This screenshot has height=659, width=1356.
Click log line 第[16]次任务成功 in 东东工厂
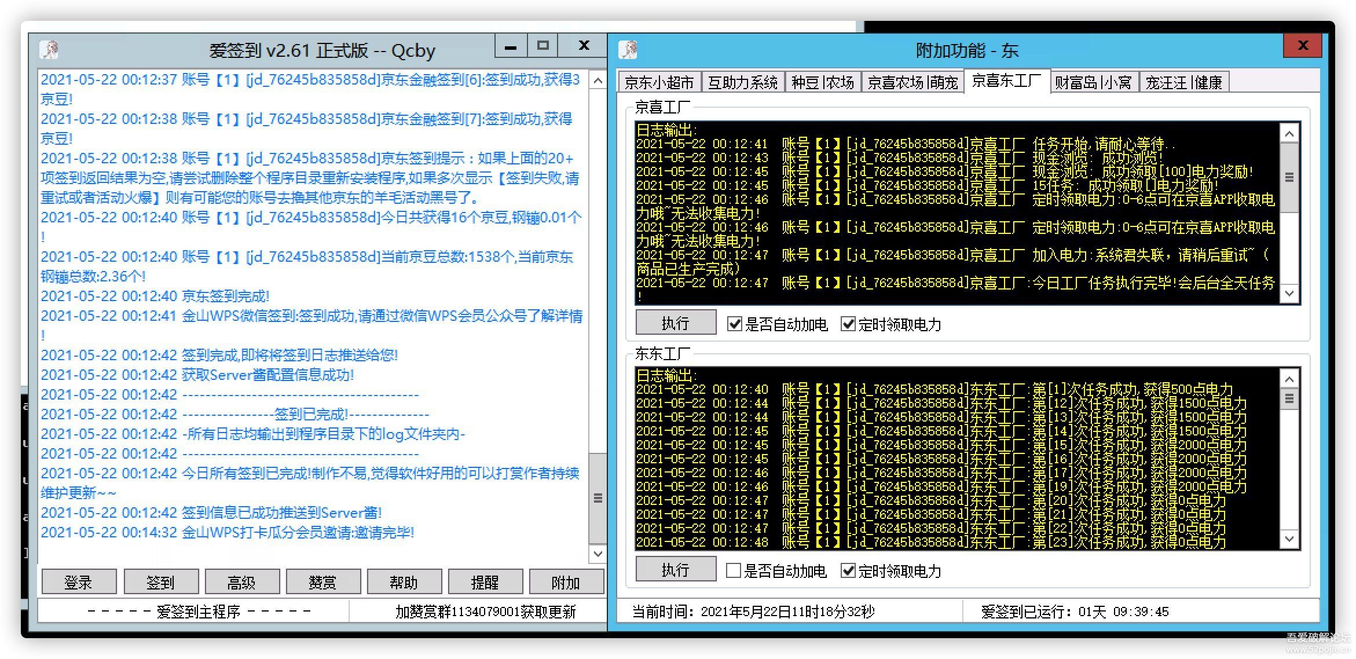(941, 459)
